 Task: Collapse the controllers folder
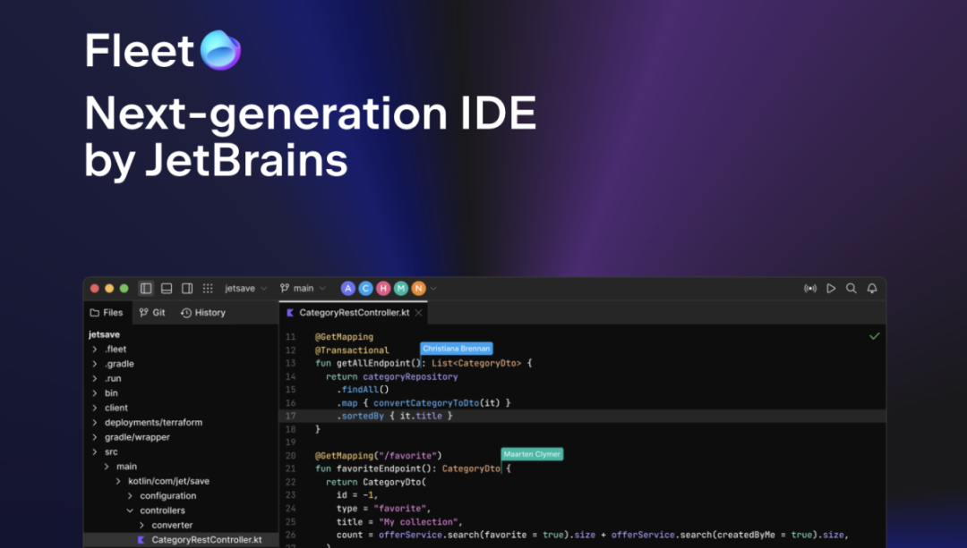(130, 510)
